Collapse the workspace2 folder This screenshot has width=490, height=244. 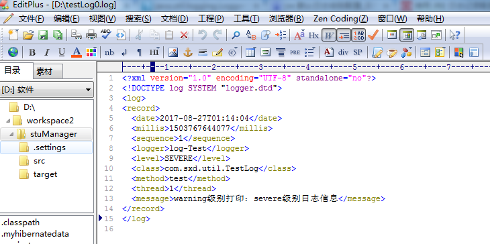click(x=8, y=121)
